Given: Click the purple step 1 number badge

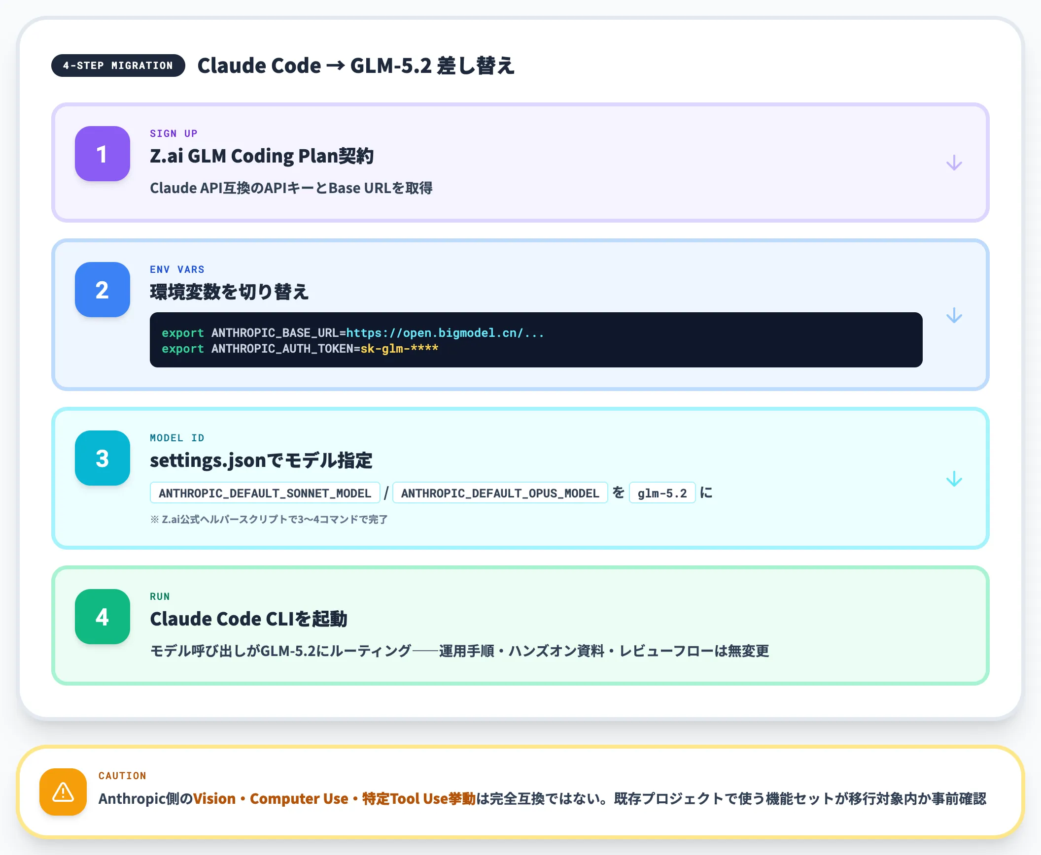Looking at the screenshot, I should pyautogui.click(x=103, y=154).
